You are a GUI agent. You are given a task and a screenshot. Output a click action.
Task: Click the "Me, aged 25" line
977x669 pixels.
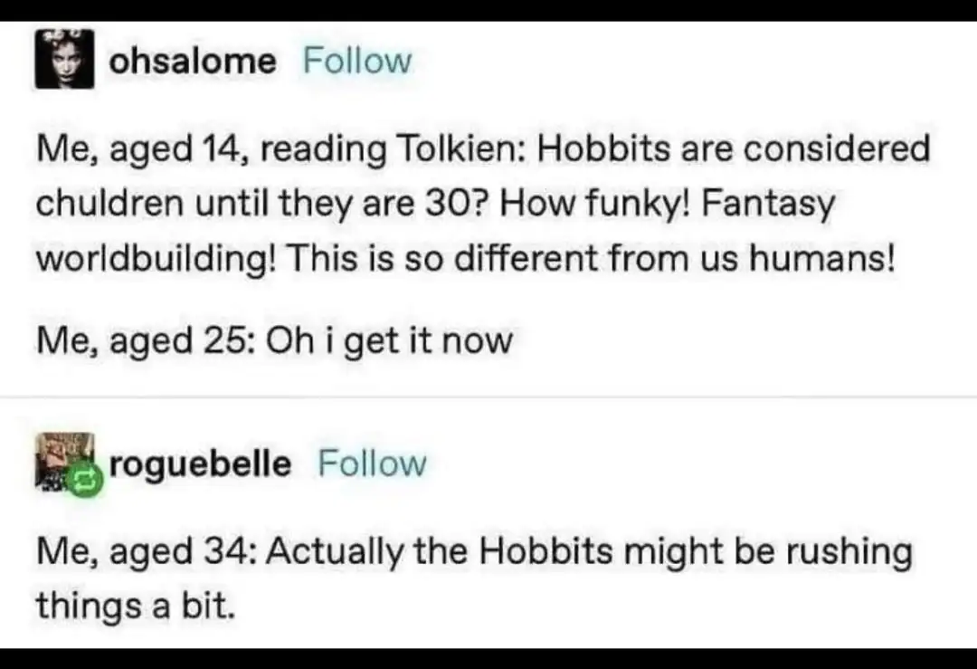click(273, 341)
